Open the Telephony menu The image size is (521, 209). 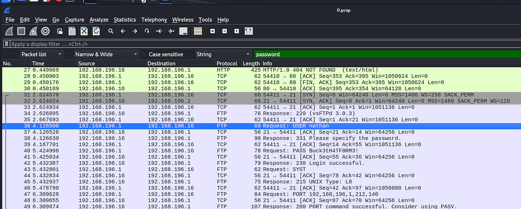point(154,20)
